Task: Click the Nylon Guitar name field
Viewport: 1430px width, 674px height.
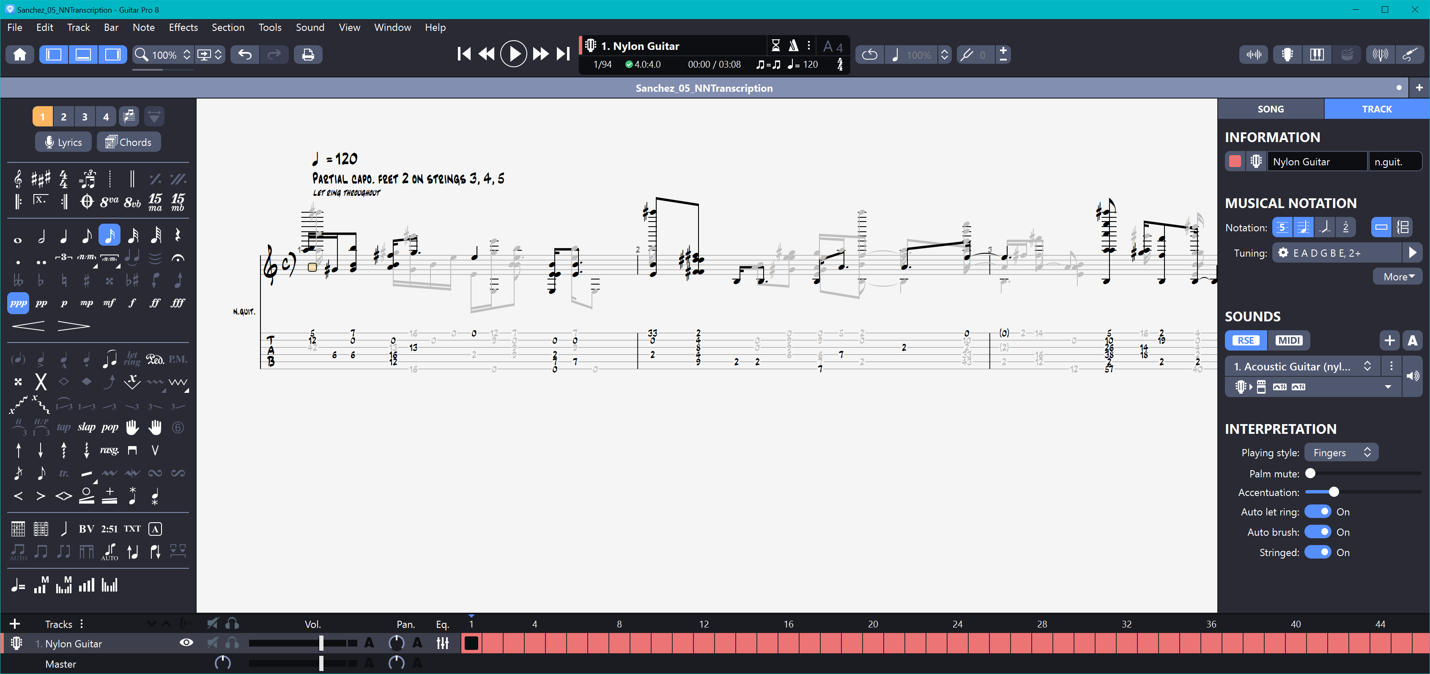Action: (1316, 162)
